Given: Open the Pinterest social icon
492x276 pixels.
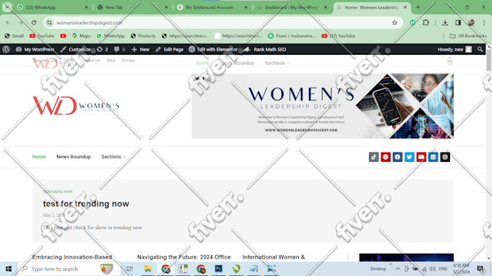Looking at the screenshot, I should [386, 157].
